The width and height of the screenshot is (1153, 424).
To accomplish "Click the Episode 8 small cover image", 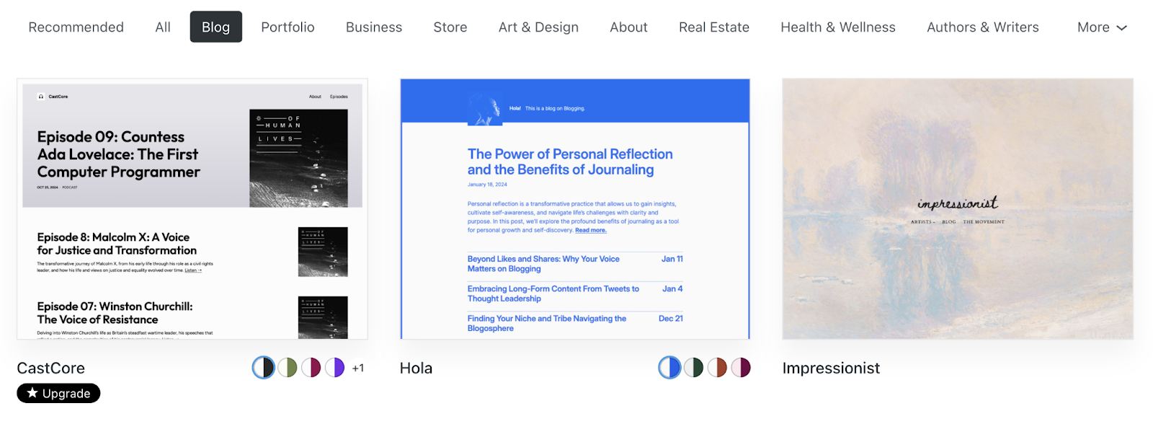I will (x=323, y=252).
